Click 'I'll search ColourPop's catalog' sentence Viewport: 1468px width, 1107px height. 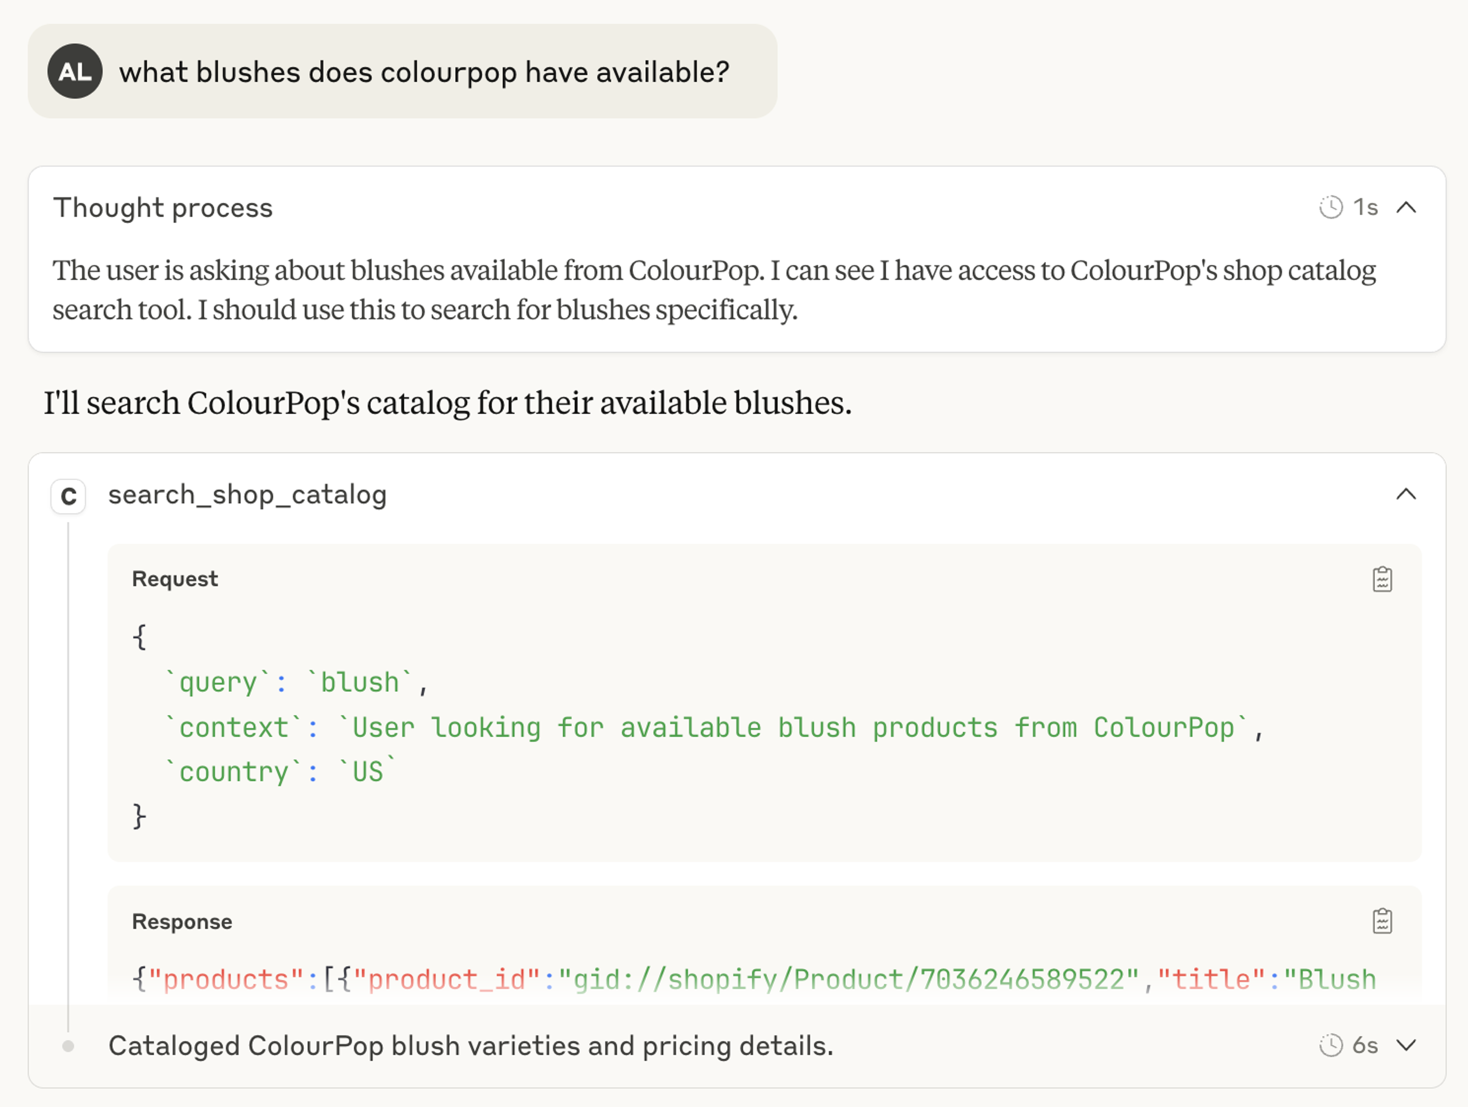(x=448, y=403)
